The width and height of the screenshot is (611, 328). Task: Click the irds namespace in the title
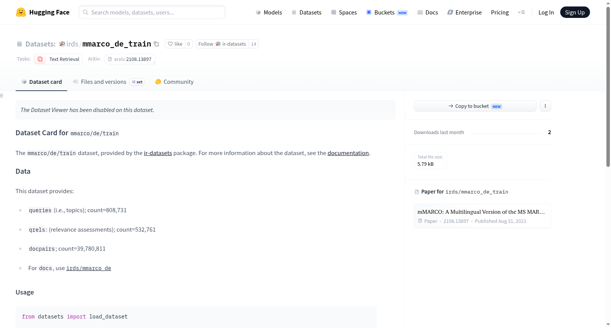coord(72,44)
